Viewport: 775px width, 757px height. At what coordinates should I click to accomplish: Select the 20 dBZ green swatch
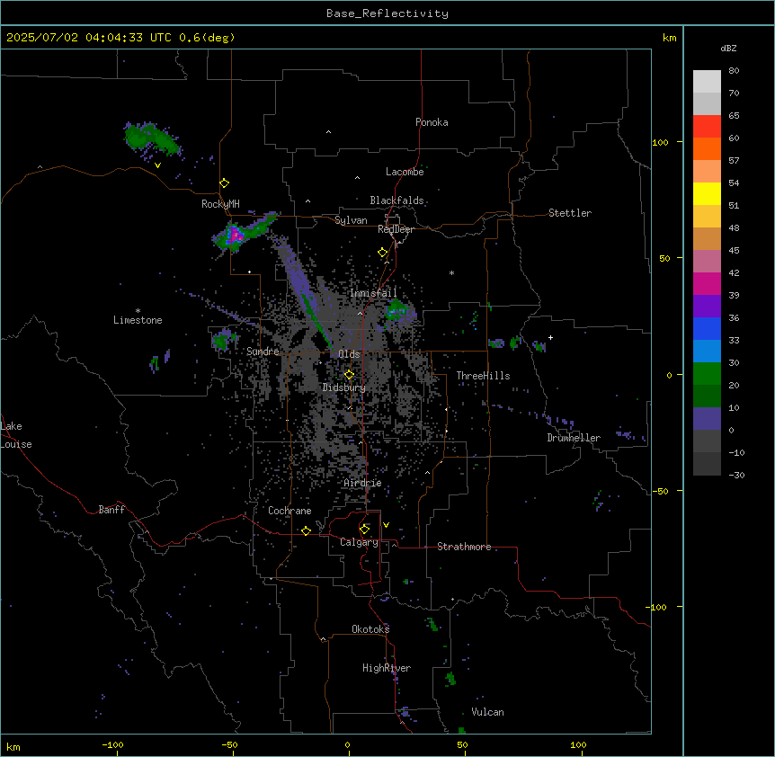click(707, 396)
